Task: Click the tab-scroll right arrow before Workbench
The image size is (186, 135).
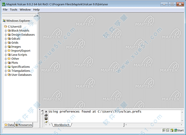Action: (50, 125)
